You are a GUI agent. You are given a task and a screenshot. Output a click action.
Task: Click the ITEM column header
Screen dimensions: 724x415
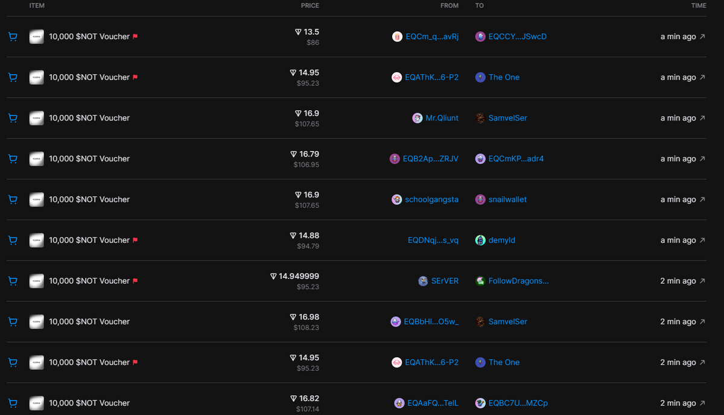click(37, 5)
